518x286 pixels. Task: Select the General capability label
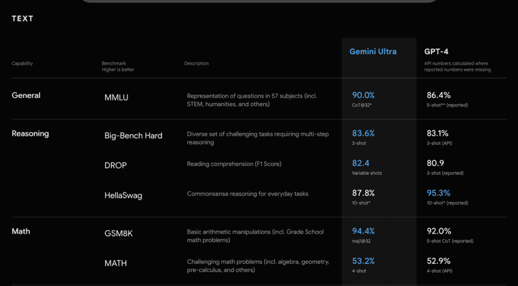26,95
